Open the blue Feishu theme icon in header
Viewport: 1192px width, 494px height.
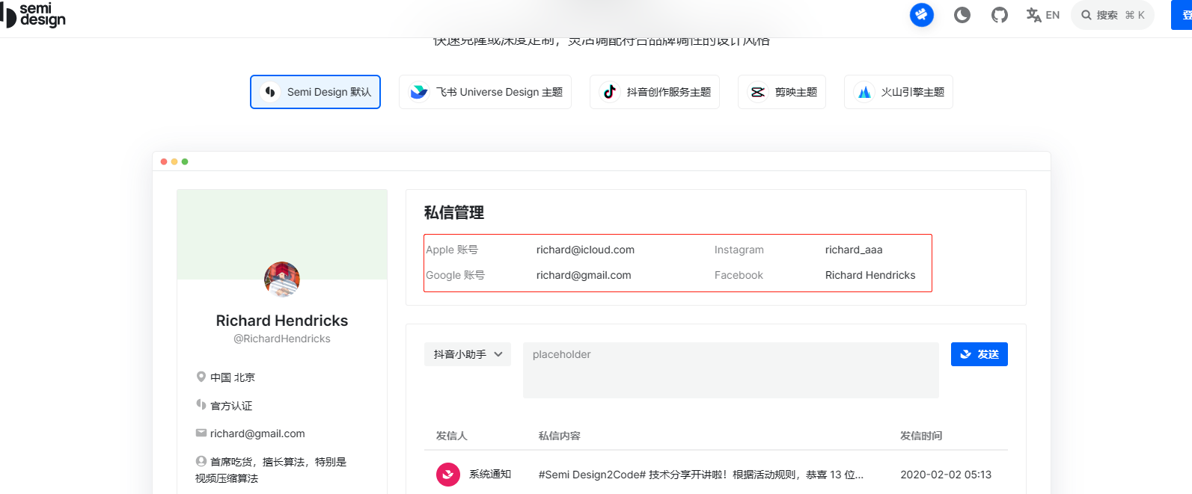click(x=922, y=15)
